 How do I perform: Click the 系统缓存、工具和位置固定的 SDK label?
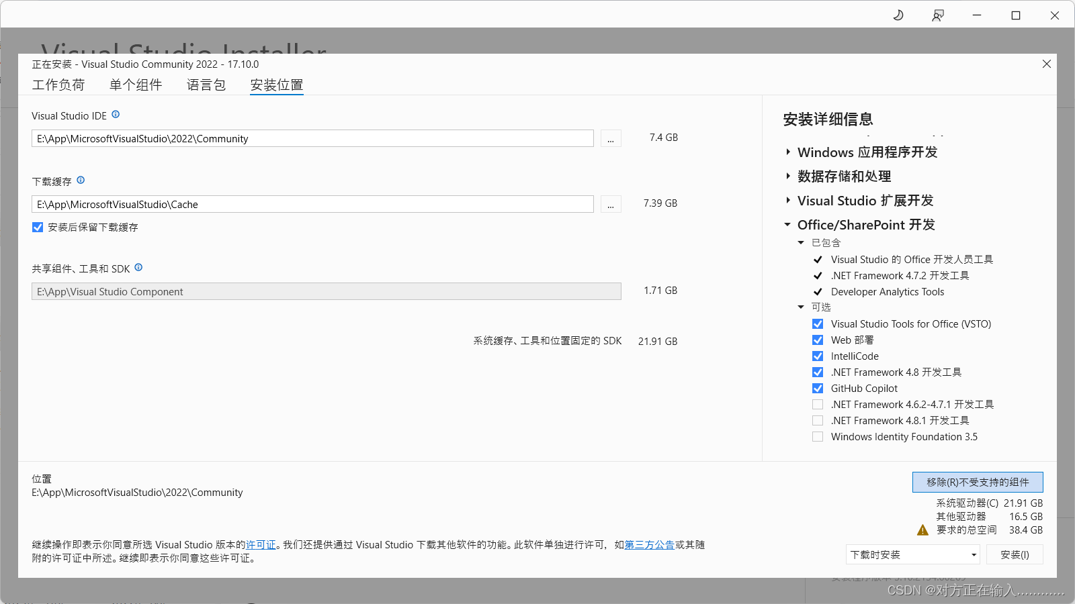coord(548,341)
